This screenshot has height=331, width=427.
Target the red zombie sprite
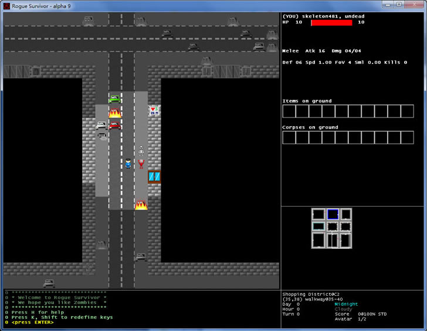pos(141,163)
